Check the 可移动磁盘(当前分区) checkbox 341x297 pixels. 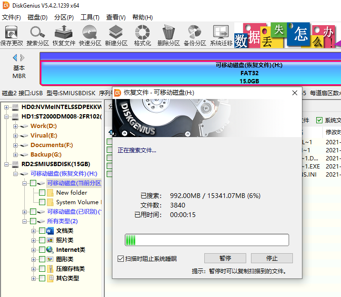[x=33, y=183]
